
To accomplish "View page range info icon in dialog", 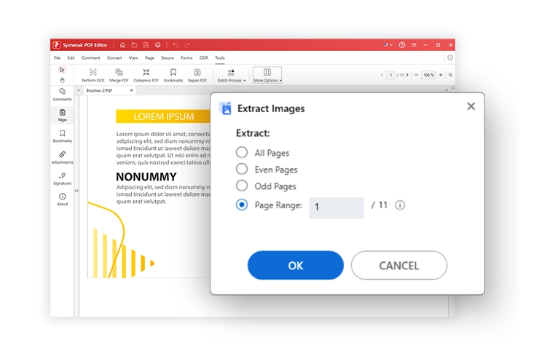I will tap(400, 205).
